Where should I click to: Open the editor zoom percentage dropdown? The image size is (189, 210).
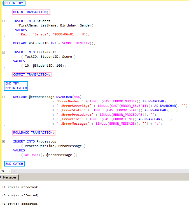pyautogui.click(x=10, y=171)
